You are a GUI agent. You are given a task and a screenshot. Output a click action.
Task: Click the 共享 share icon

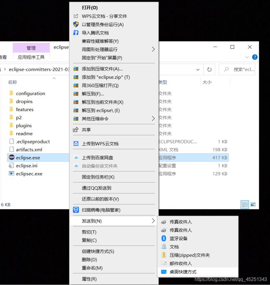(x=76, y=129)
